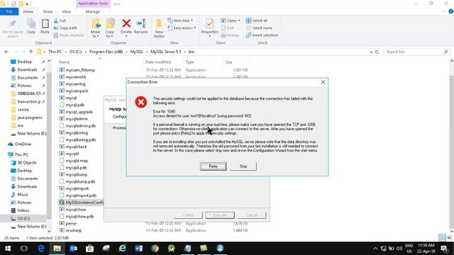Select the mysqldump file
The height and width of the screenshot is (255, 454).
pyautogui.click(x=77, y=175)
